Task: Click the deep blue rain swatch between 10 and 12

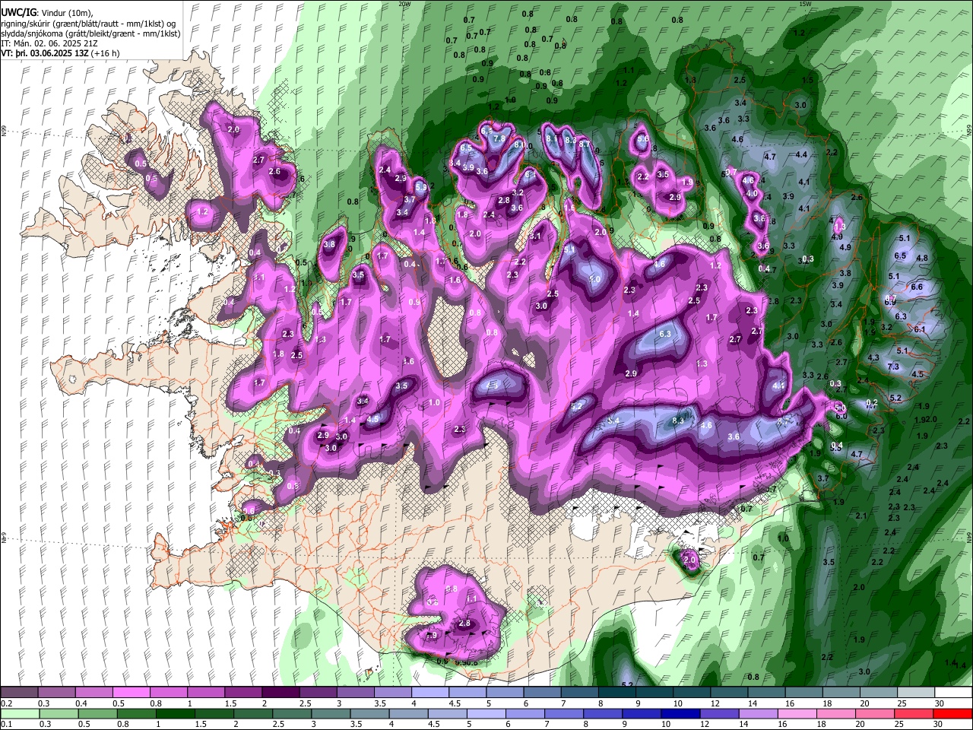Action: 682,713
